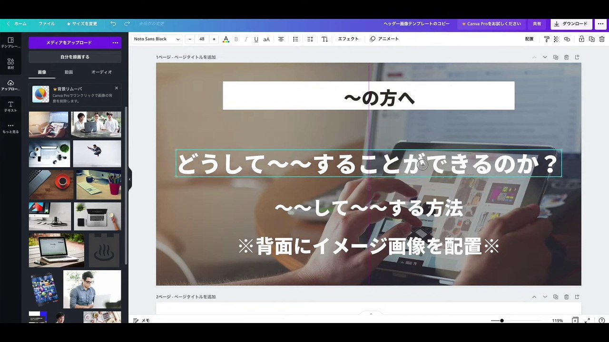
Task: Click the ダウンロード button
Action: (x=571, y=24)
